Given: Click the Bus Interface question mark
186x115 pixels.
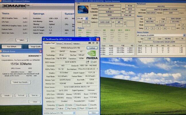Looking at the screenshot, I should click(x=97, y=69).
